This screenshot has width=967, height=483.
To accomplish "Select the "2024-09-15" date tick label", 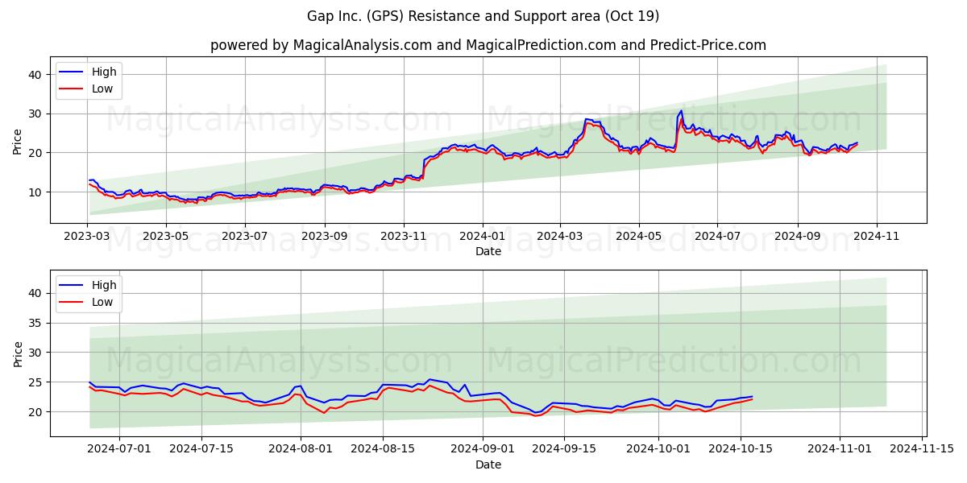I will [x=563, y=450].
